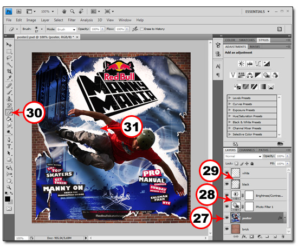Select the Crop tool
This screenshot has height=246, width=298.
(x=9, y=71)
